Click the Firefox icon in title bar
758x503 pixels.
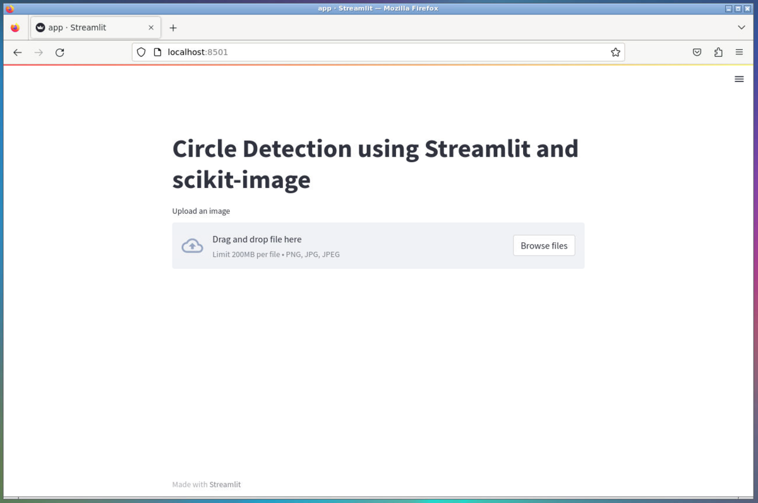9,8
